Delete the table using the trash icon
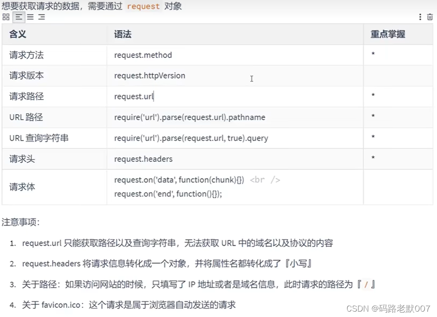Image resolution: width=437 pixels, height=317 pixels. [x=429, y=17]
